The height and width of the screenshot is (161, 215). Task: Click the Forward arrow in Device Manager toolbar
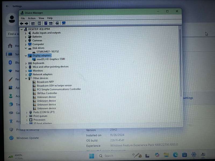pyautogui.click(x=26, y=23)
